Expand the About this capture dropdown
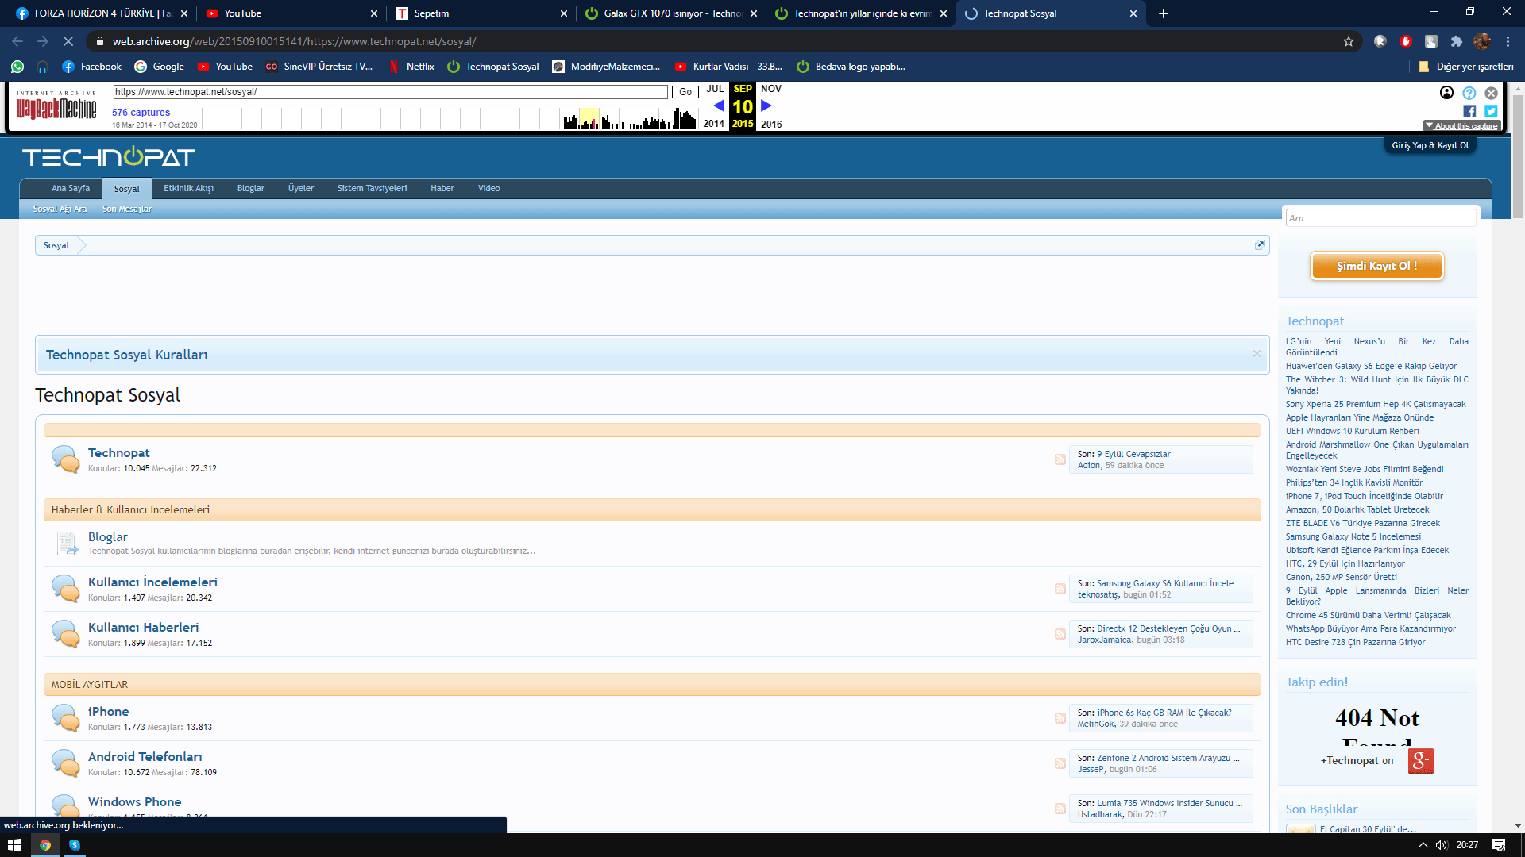 click(1461, 125)
